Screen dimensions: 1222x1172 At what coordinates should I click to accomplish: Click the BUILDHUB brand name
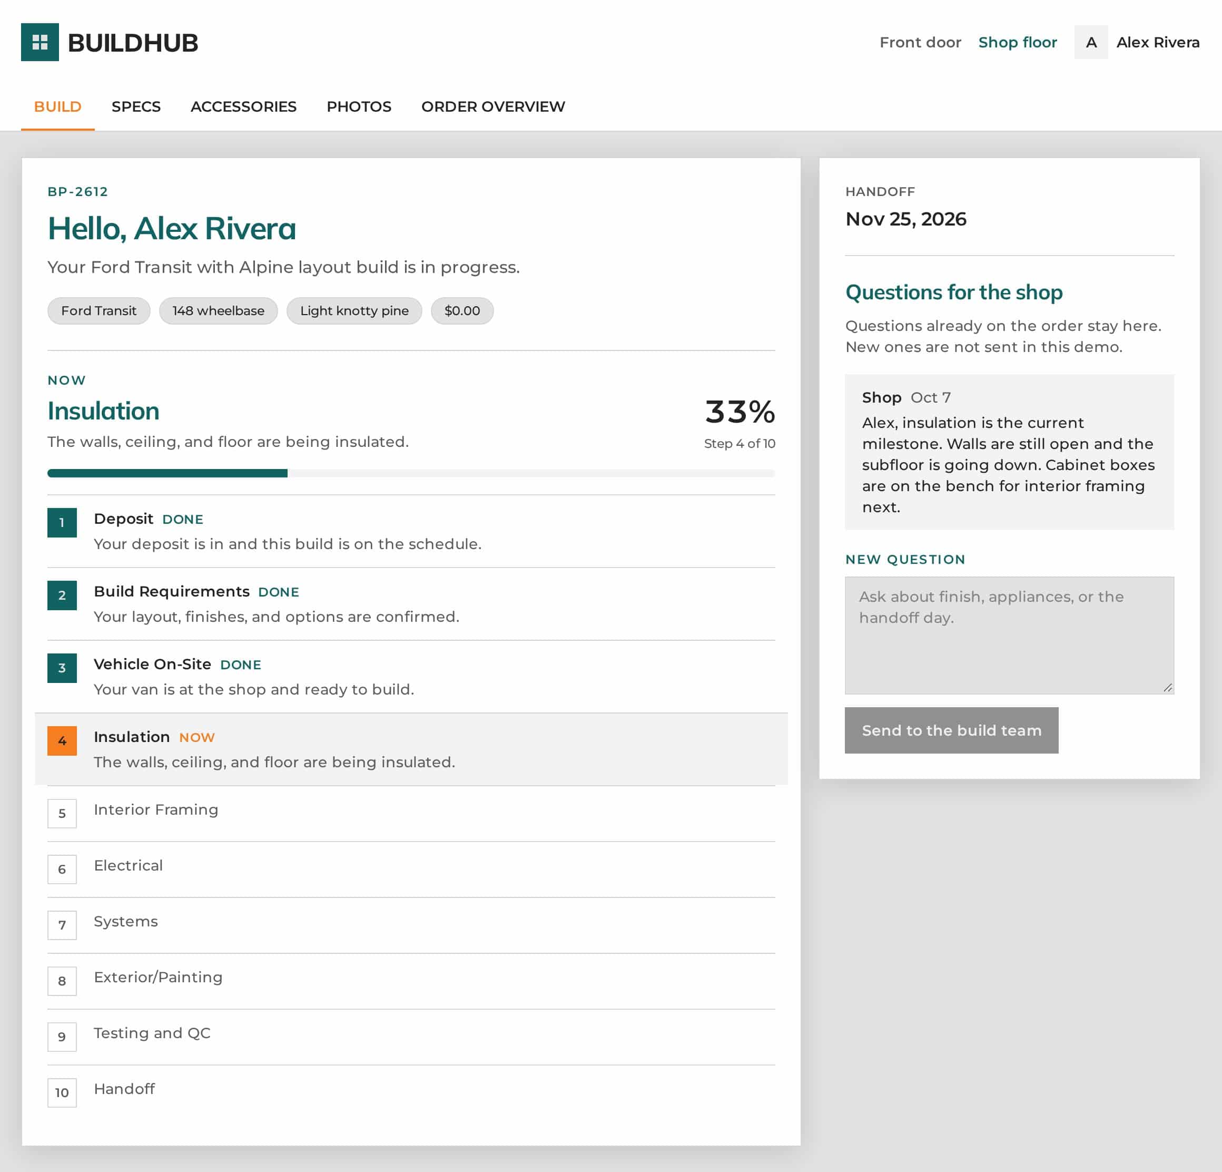coord(133,42)
